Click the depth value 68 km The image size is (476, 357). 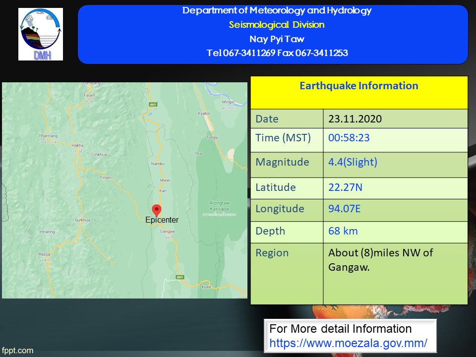[x=343, y=231]
